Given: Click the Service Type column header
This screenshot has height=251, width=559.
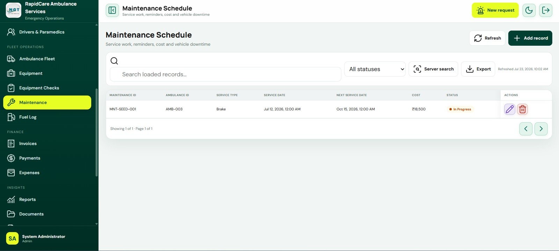Looking at the screenshot, I should pos(227,95).
